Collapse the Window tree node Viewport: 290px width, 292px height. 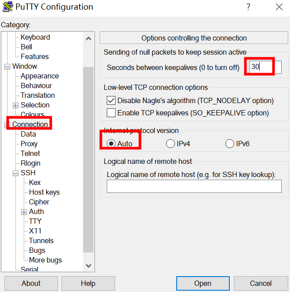click(x=7, y=67)
